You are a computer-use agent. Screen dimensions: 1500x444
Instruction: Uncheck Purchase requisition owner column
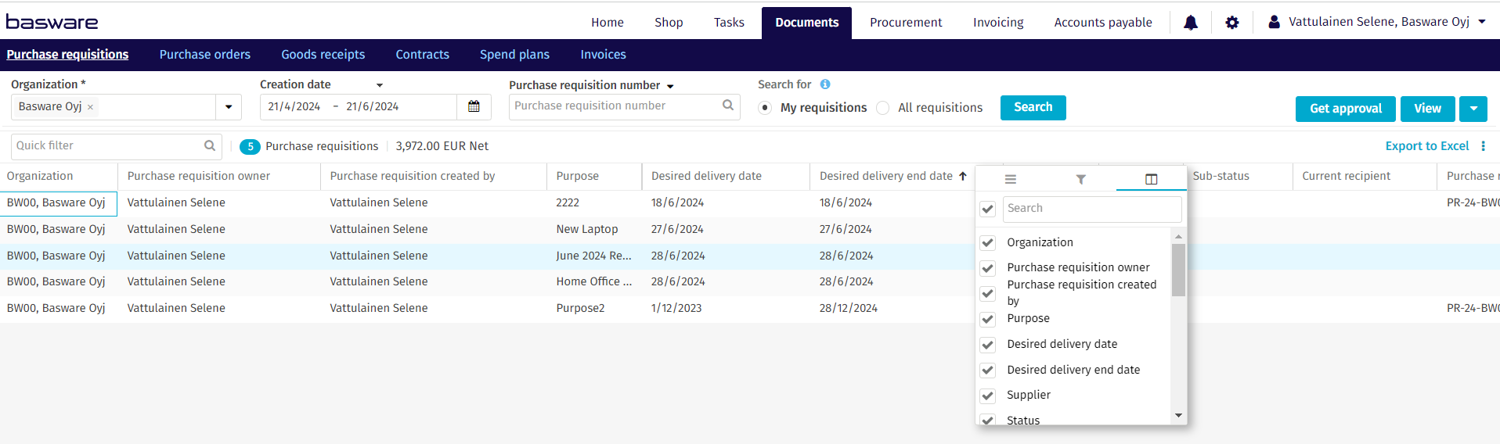pos(988,268)
